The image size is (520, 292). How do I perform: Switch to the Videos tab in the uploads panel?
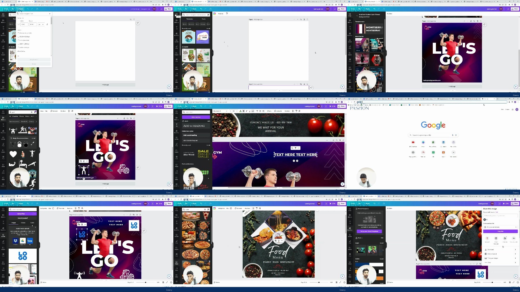(23, 223)
